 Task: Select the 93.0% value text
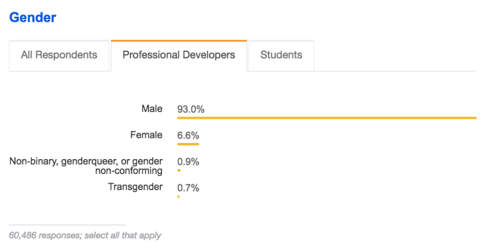(191, 110)
